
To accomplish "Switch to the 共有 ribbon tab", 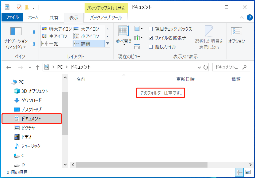I will pos(54,17).
